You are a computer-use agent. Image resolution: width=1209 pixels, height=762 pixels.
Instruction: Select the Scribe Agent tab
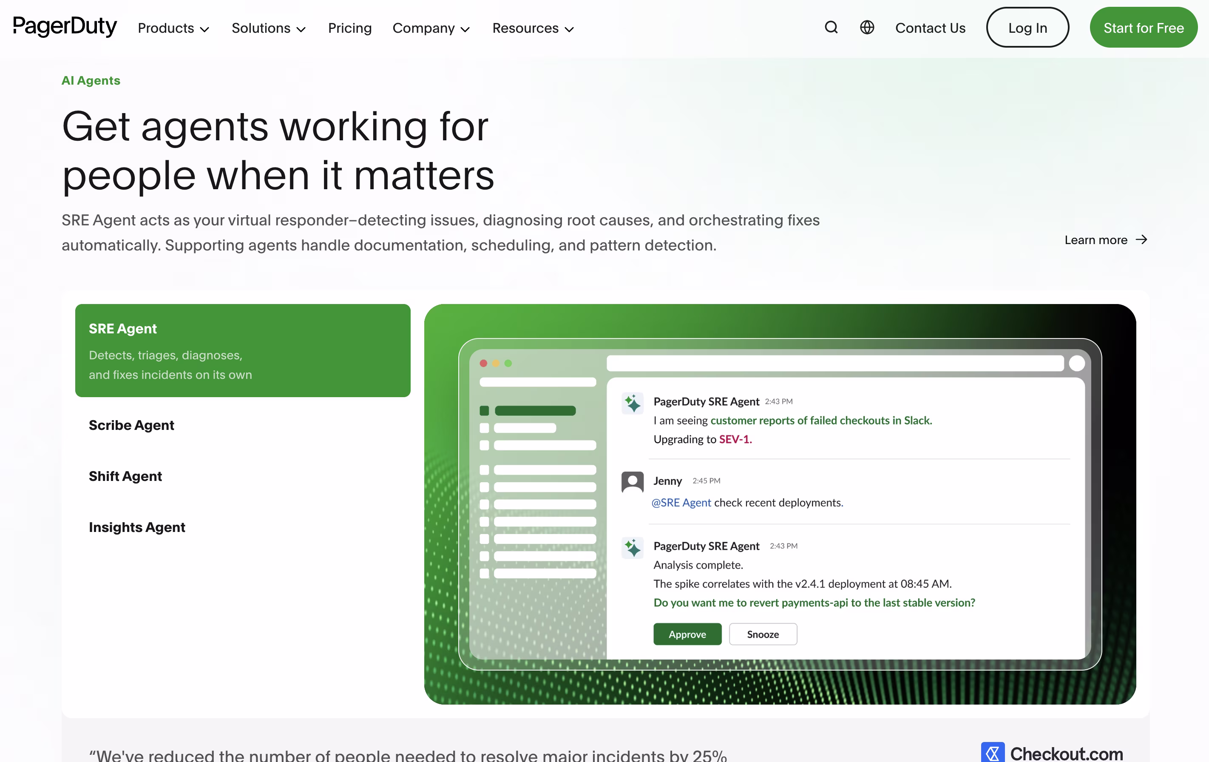131,425
